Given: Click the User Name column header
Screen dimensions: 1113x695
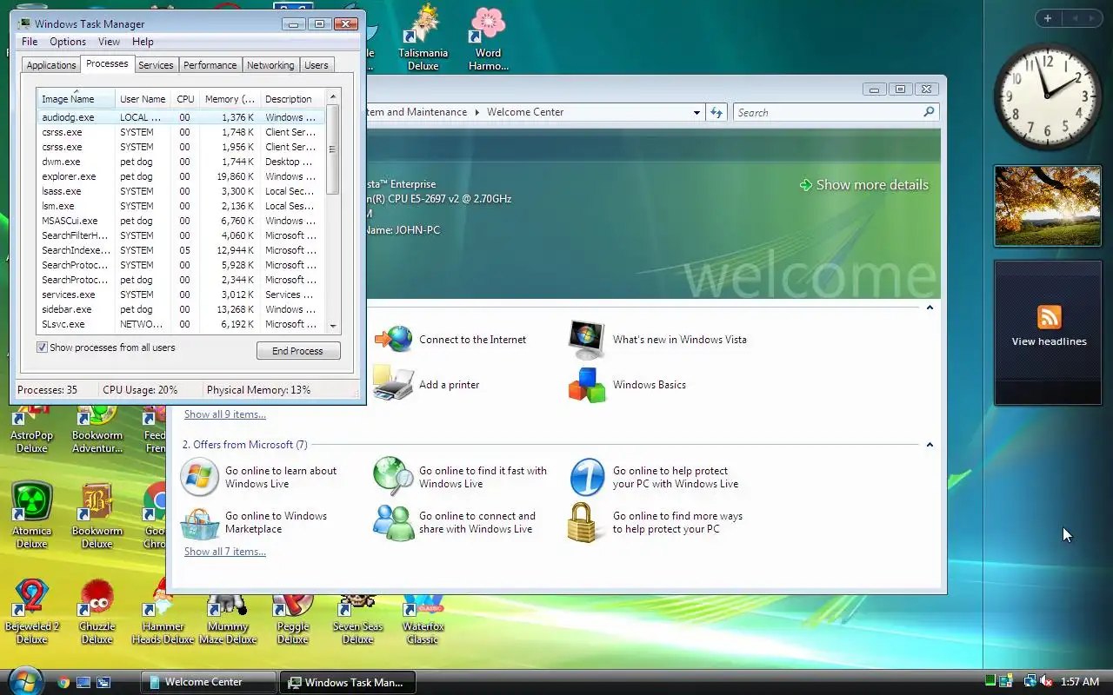Looking at the screenshot, I should point(143,99).
